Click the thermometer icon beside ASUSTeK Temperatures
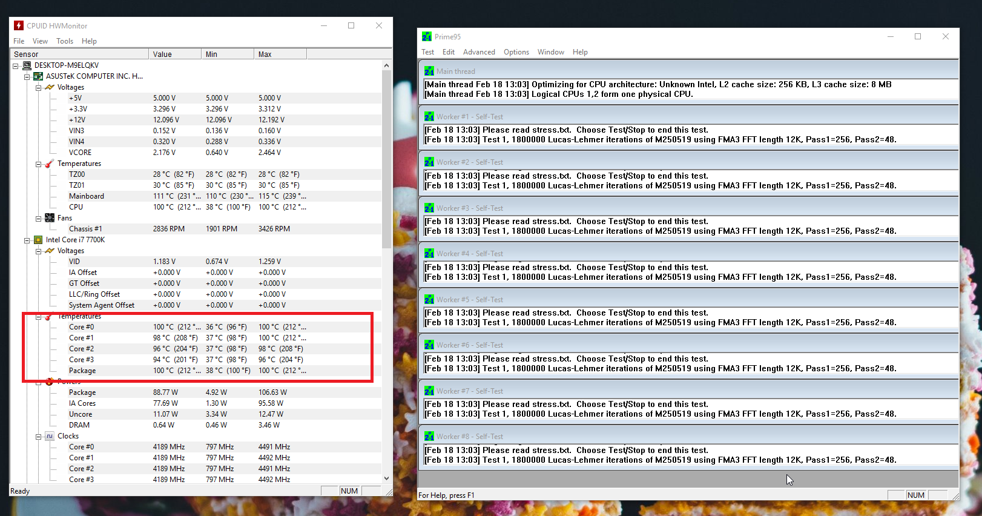Viewport: 982px width, 516px height. coord(50,164)
